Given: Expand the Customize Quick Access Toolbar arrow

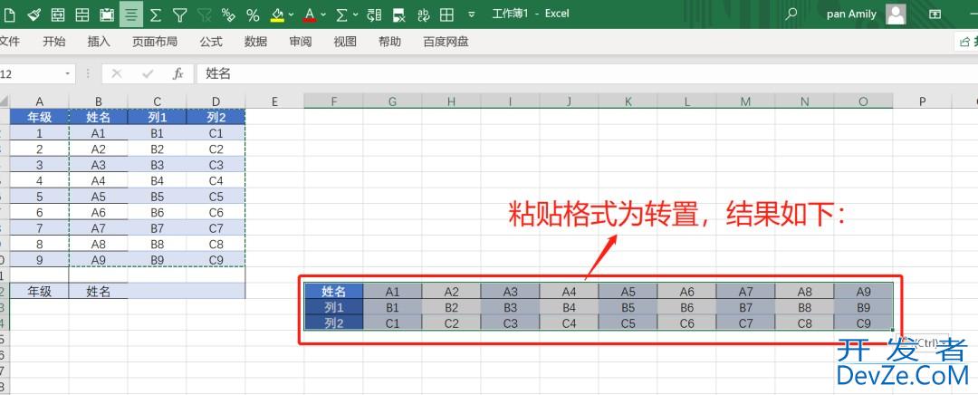Looking at the screenshot, I should tap(471, 14).
